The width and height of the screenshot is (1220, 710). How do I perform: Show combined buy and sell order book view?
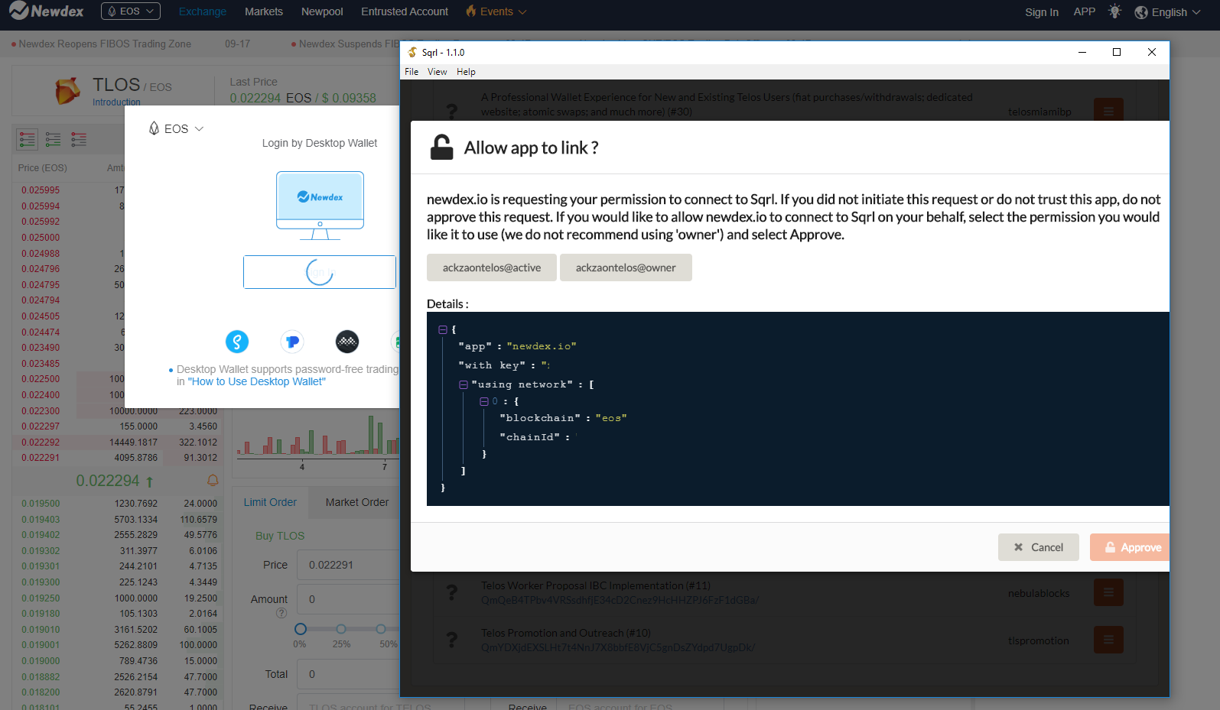[28, 139]
